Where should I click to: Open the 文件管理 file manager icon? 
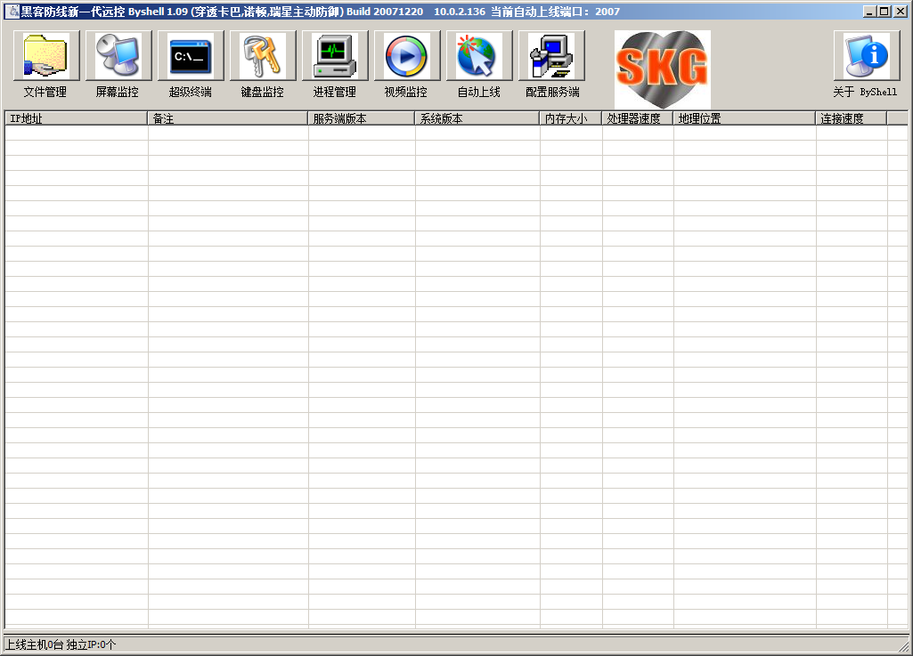pyautogui.click(x=46, y=56)
